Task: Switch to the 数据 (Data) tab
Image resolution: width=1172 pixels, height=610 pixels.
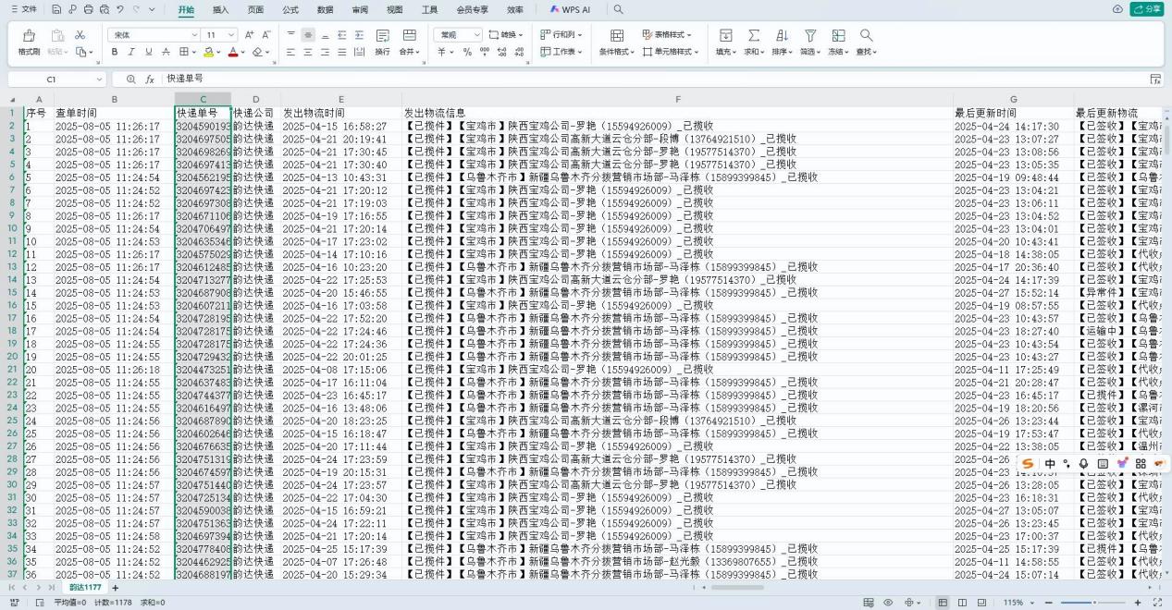Action: tap(326, 9)
